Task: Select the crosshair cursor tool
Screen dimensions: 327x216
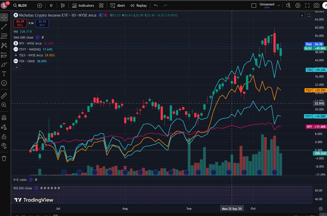Action: coord(4,17)
